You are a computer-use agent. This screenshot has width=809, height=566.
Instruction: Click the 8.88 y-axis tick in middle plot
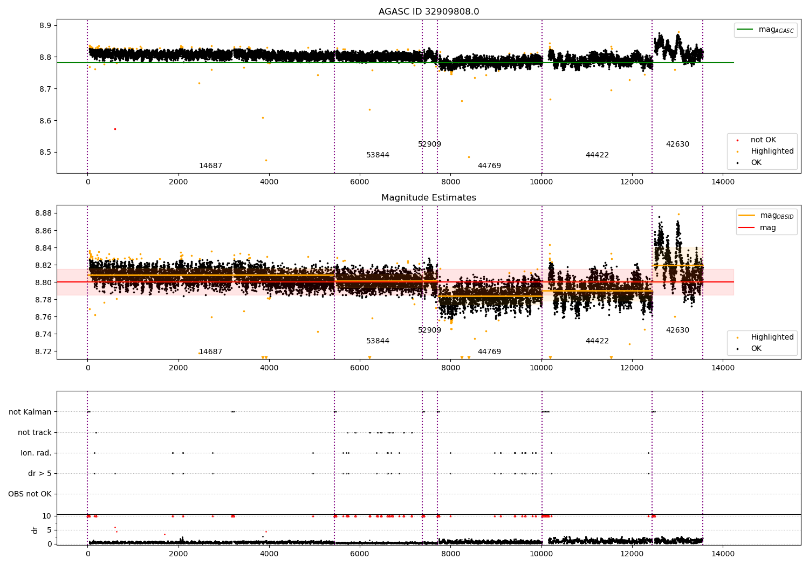[43, 213]
